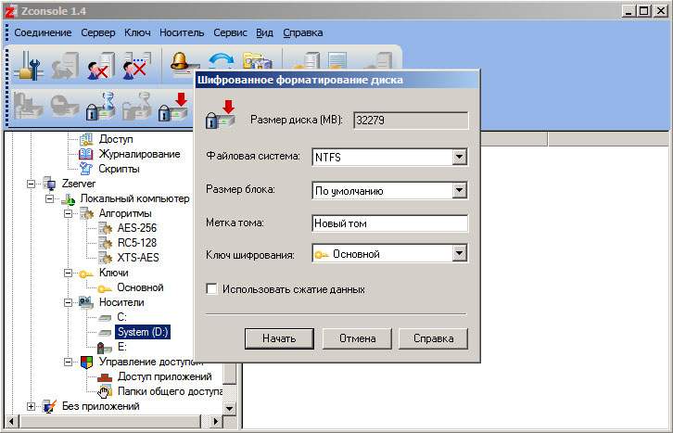
Task: Click the Алгоритмы gear folder icon
Action: click(86, 213)
